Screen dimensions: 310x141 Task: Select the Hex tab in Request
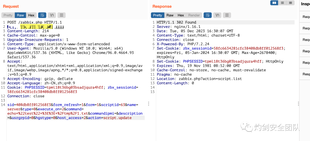click(31, 15)
